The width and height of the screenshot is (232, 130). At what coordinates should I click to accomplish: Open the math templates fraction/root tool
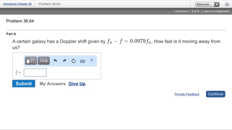point(31,61)
